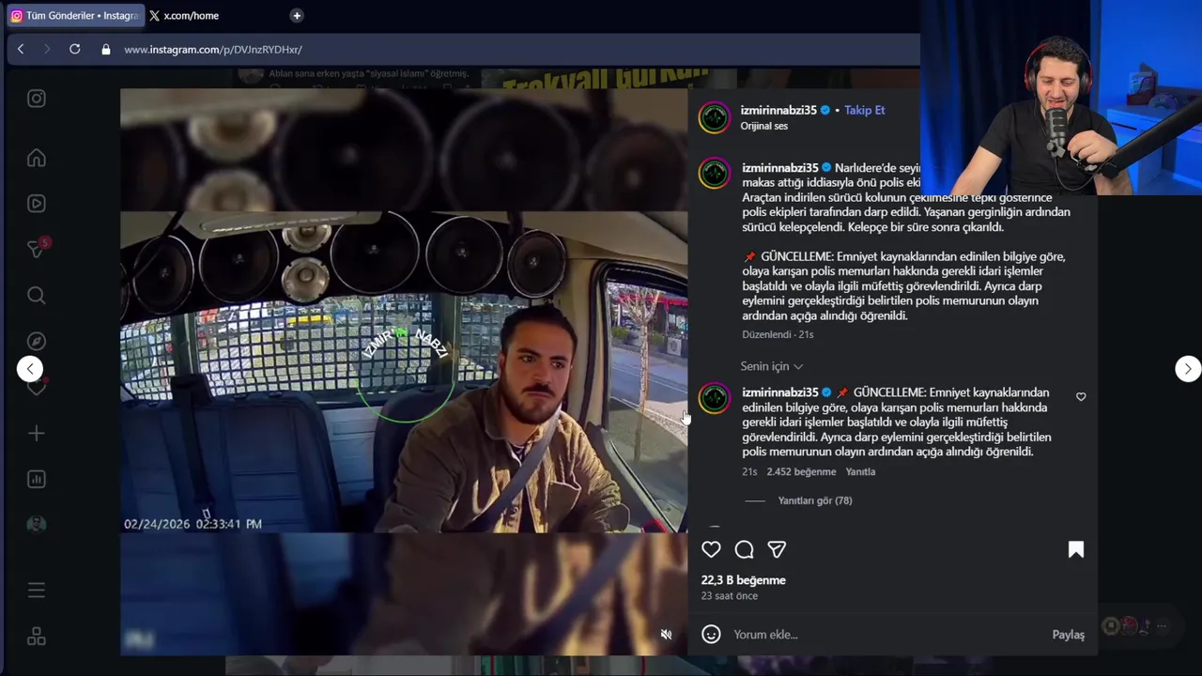1202x676 pixels.
Task: Share post with paper-plane icon
Action: 777,550
